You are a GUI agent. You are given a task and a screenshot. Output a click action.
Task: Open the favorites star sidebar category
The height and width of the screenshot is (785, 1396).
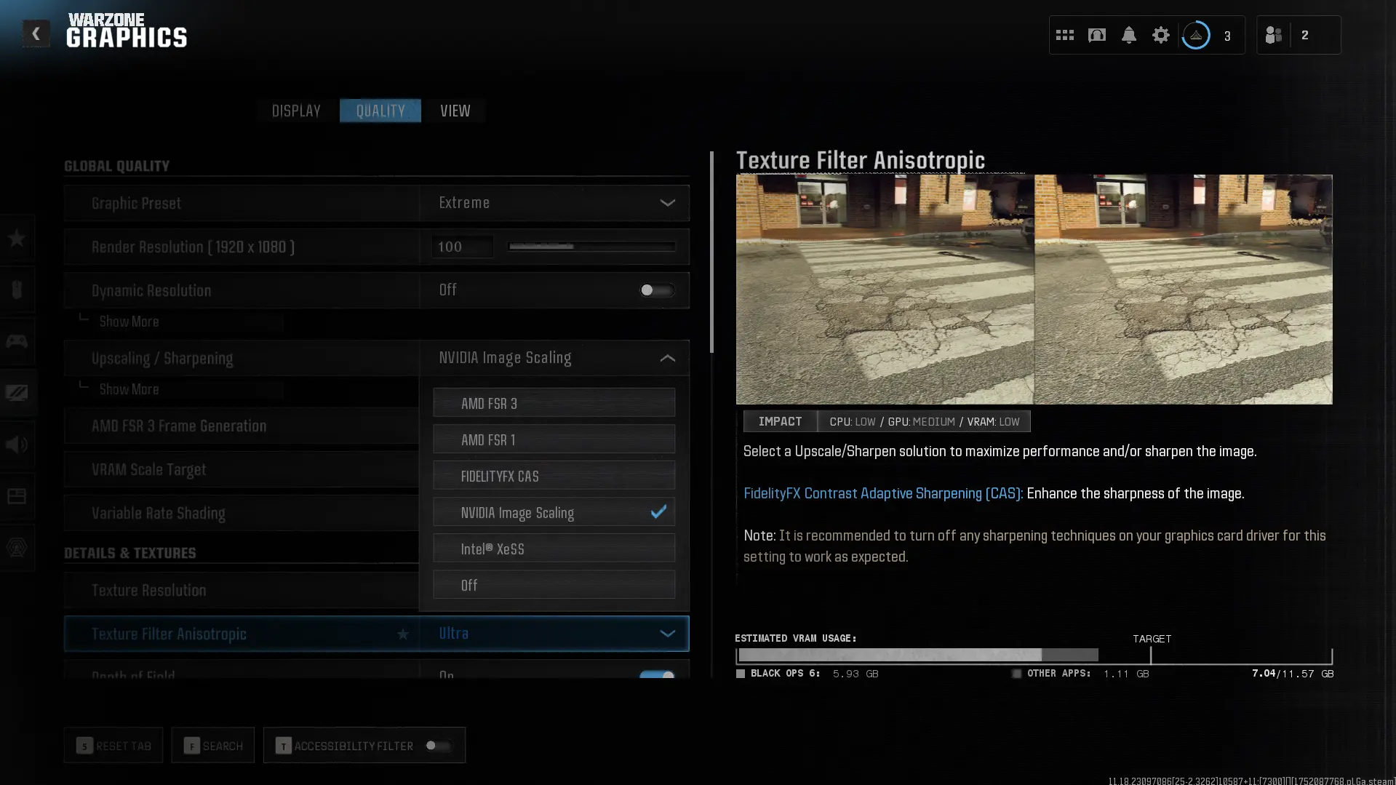pyautogui.click(x=17, y=238)
